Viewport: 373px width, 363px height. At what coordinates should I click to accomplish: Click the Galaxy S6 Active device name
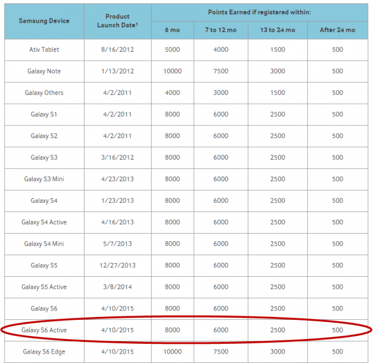pos(44,330)
